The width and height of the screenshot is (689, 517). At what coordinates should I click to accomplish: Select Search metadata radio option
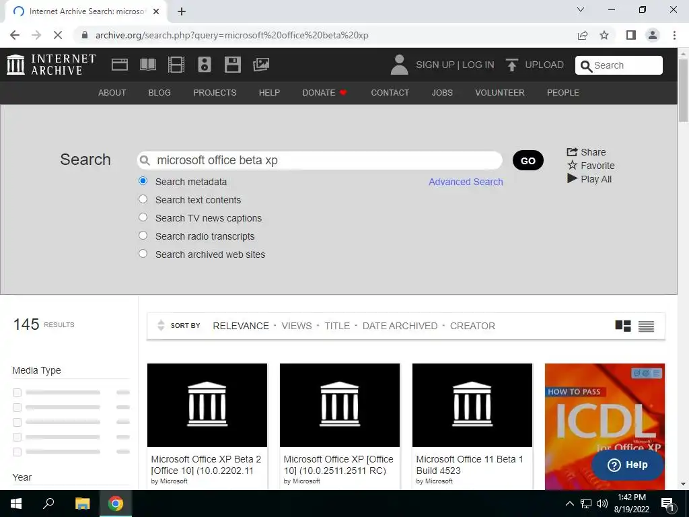(143, 180)
